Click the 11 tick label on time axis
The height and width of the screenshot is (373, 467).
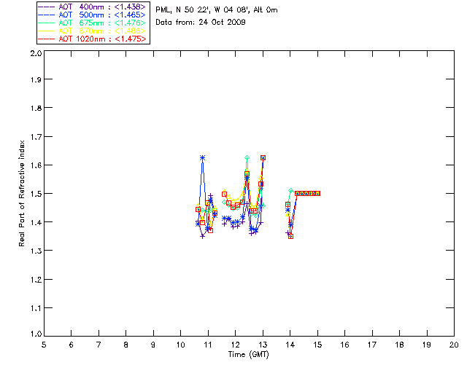pos(208,345)
